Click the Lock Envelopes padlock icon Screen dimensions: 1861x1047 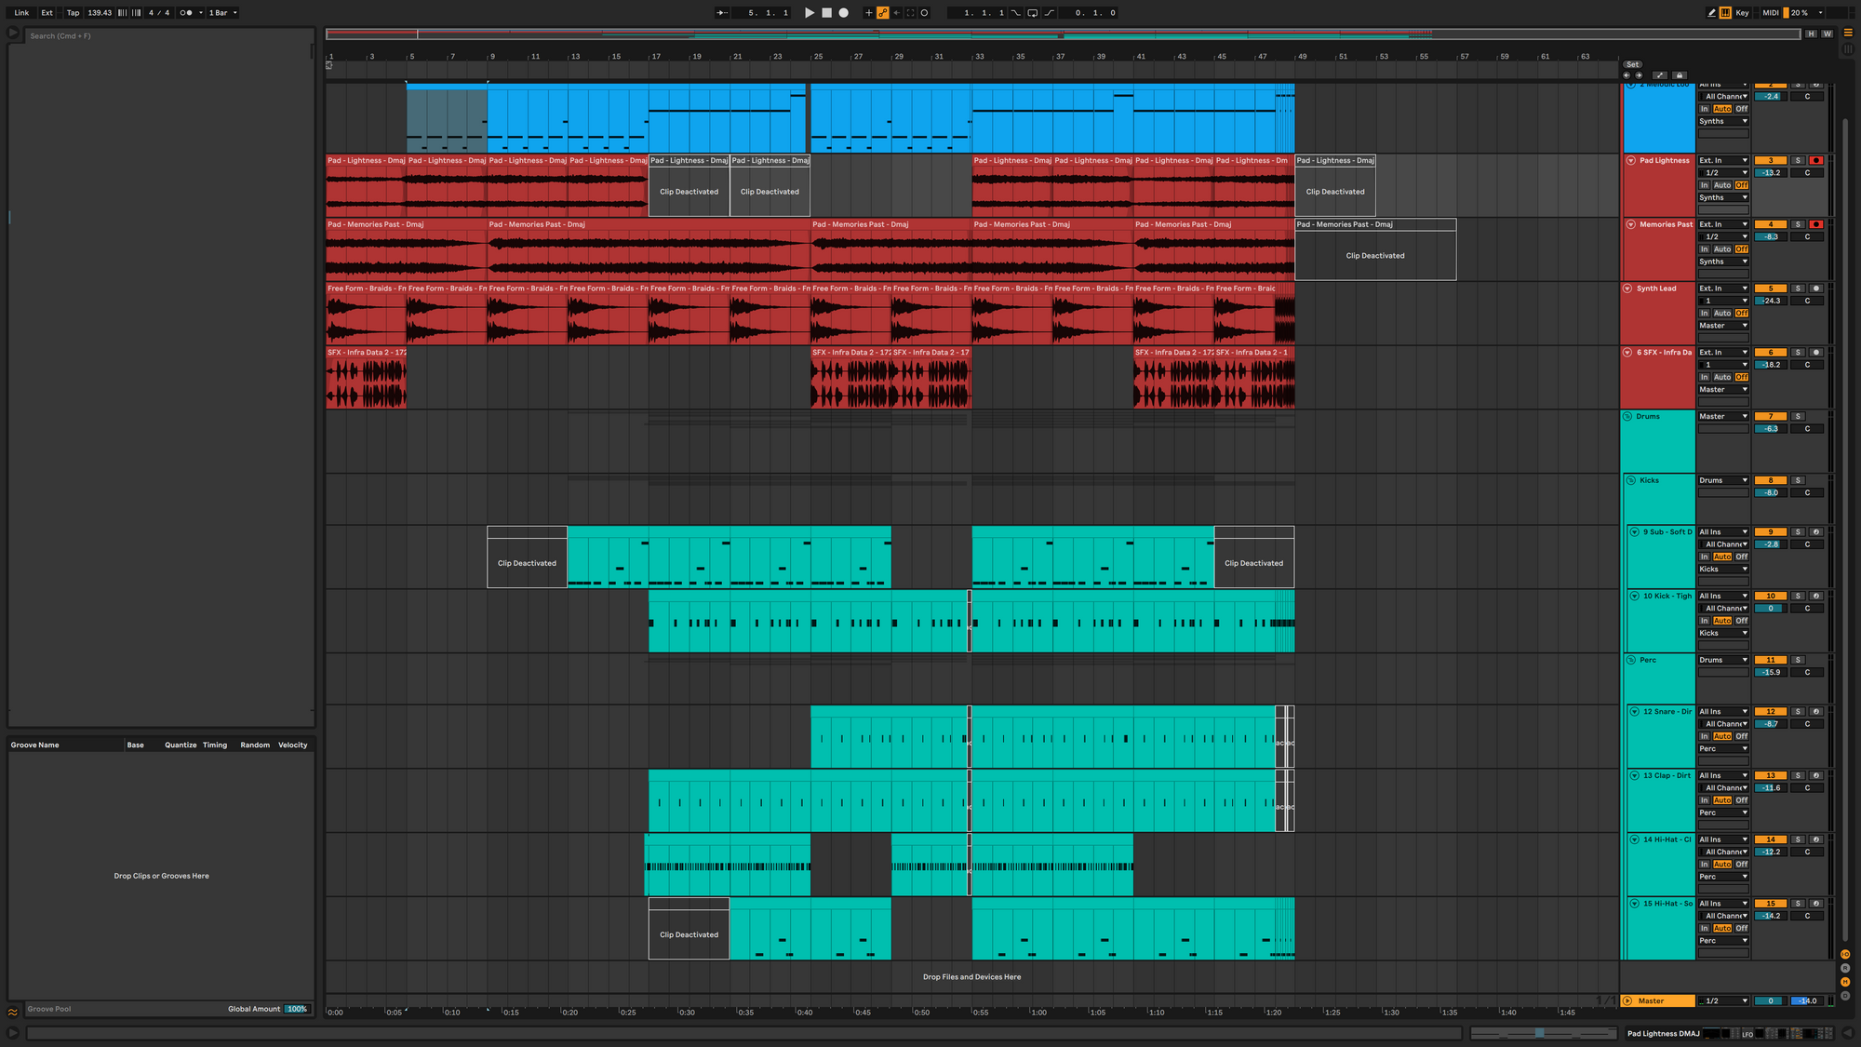tap(1679, 75)
